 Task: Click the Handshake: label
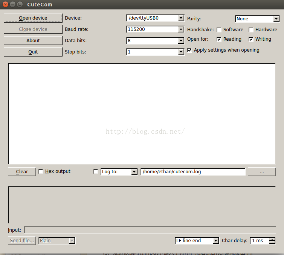200,30
